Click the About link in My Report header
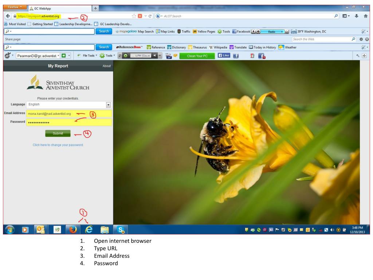 [x=107, y=66]
